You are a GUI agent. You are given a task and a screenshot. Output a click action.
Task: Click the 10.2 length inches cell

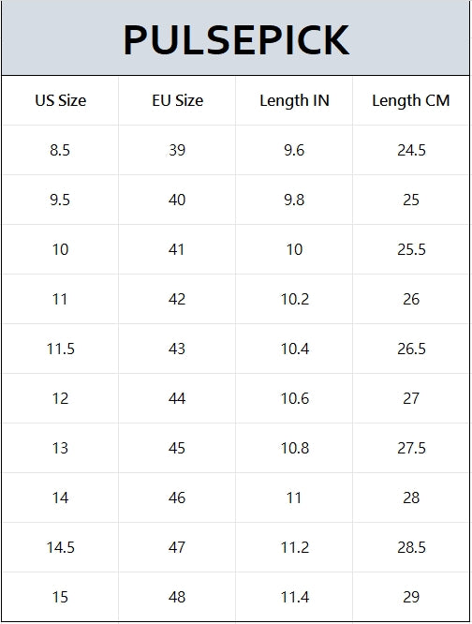point(294,299)
